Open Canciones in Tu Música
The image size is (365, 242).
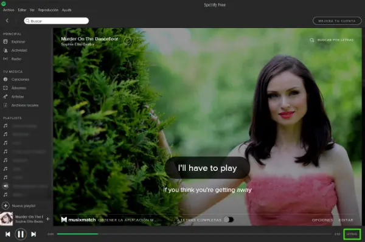coord(16,79)
